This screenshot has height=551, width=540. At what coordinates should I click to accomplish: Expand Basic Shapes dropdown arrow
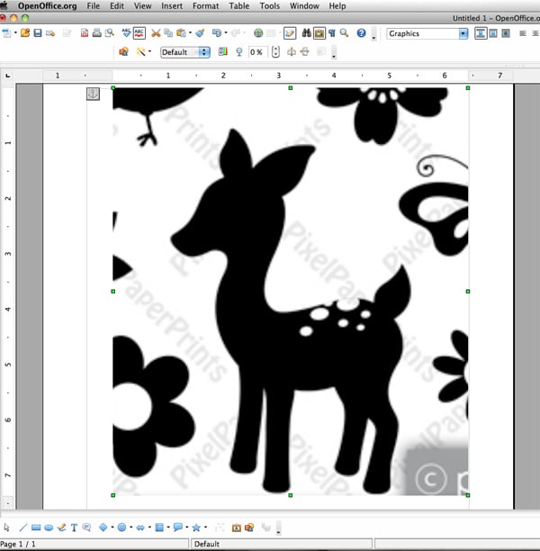[112, 527]
